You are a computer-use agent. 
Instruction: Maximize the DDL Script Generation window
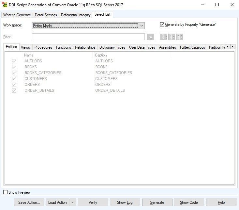coord(217,5)
